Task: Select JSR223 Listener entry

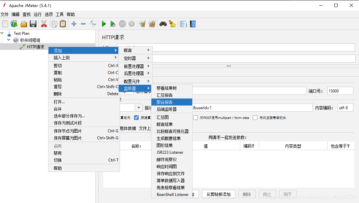Action: [x=172, y=152]
